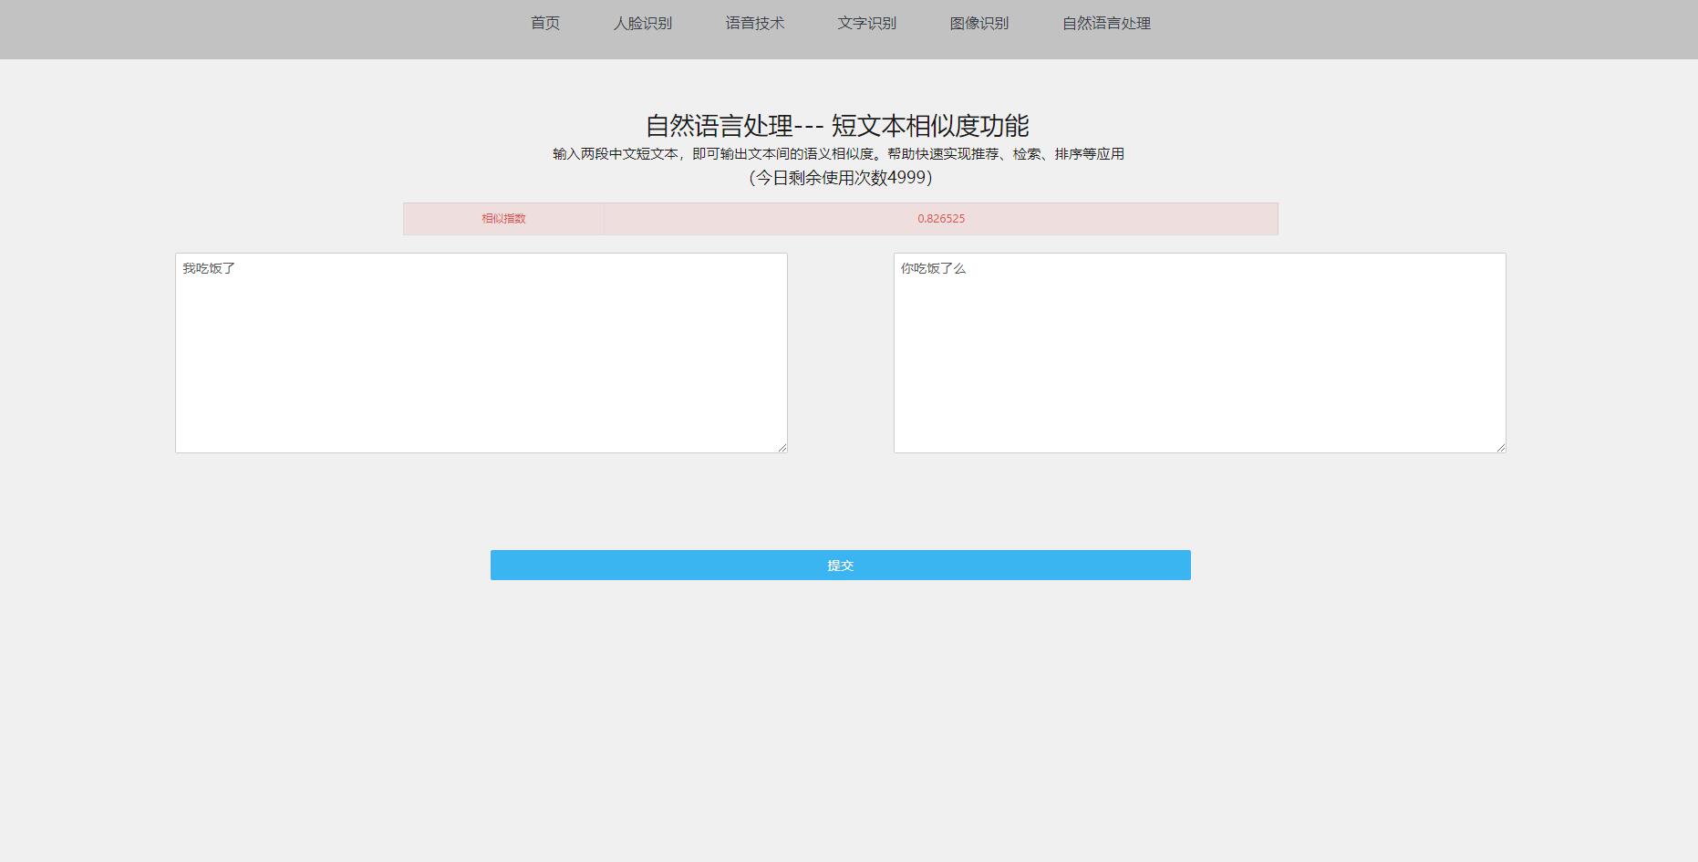Open the 文字识别 navigation item
This screenshot has height=862, width=1698.
[866, 23]
